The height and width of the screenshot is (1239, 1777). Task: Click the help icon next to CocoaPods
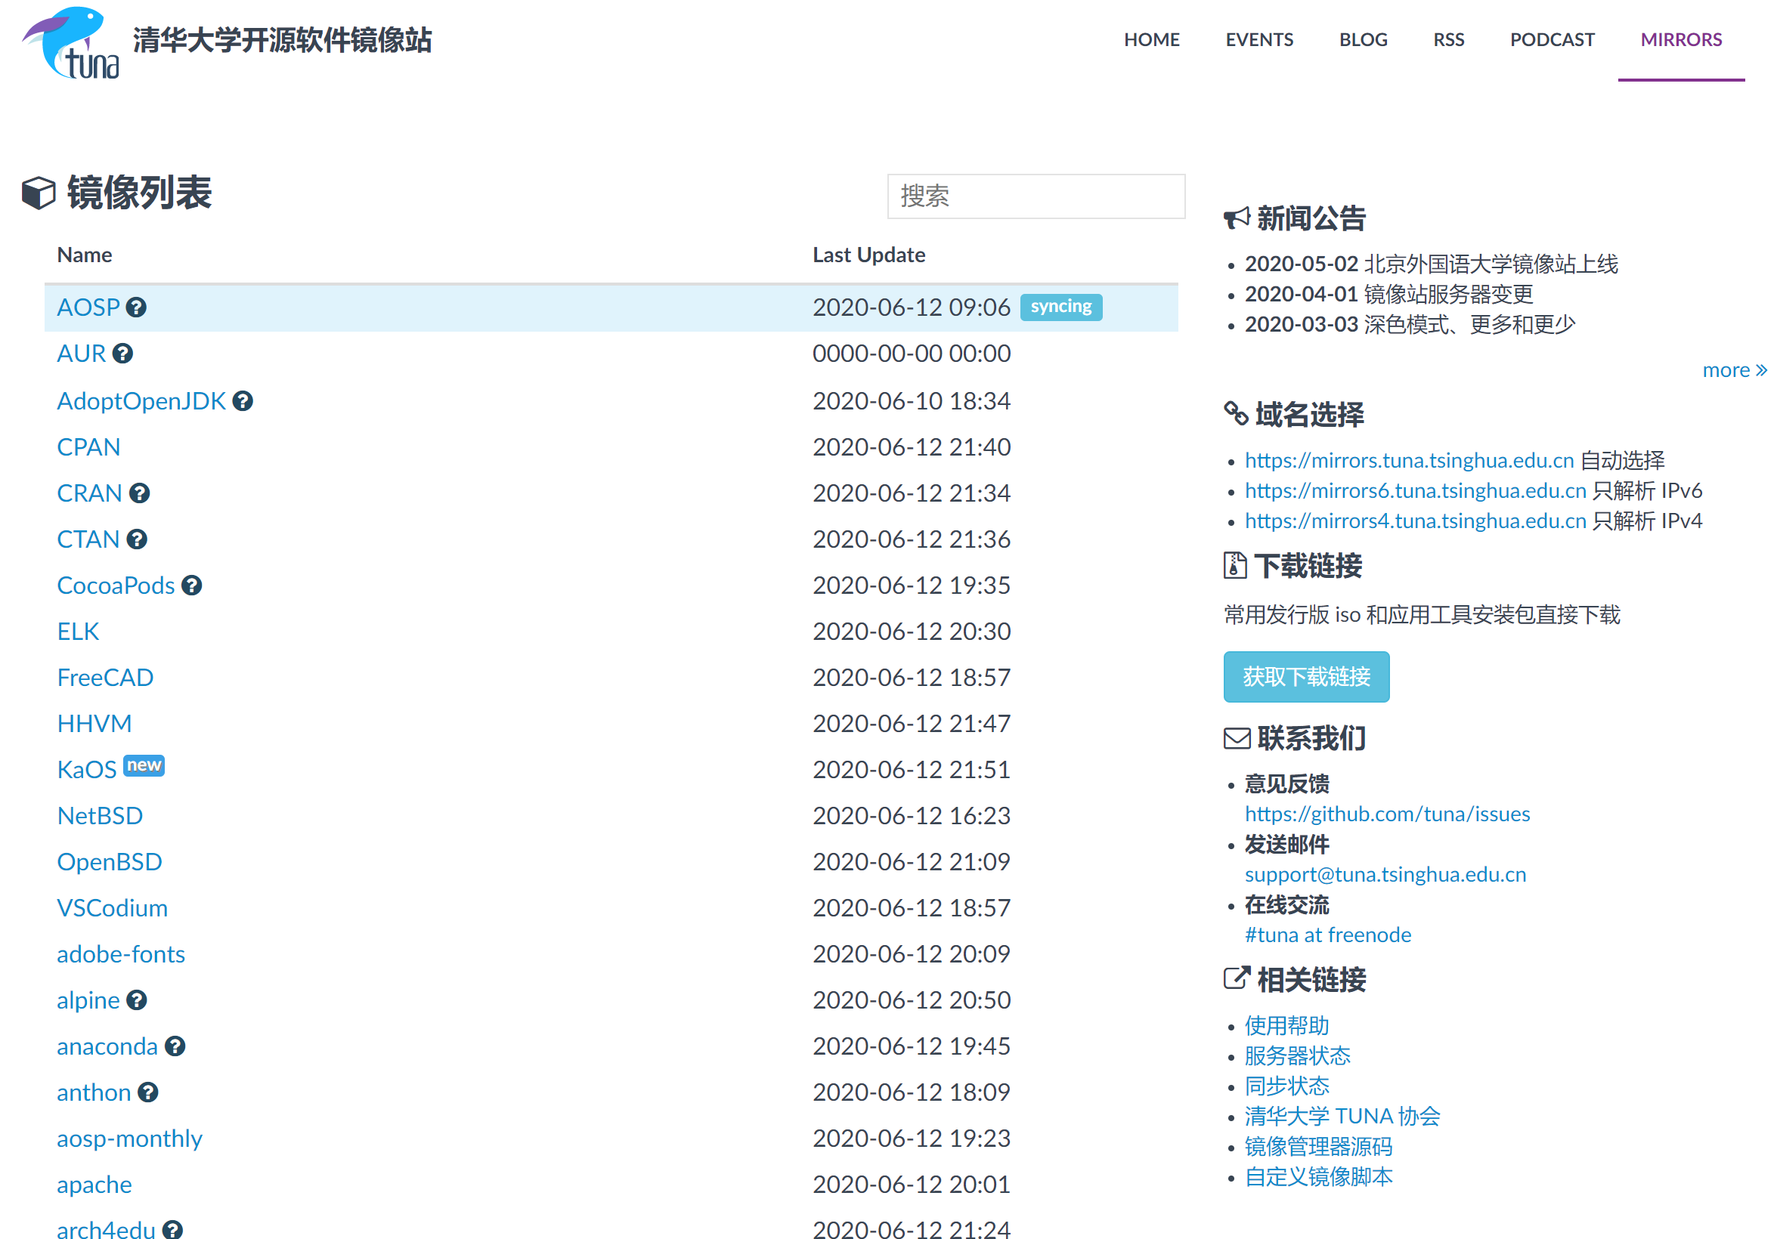[x=191, y=586]
